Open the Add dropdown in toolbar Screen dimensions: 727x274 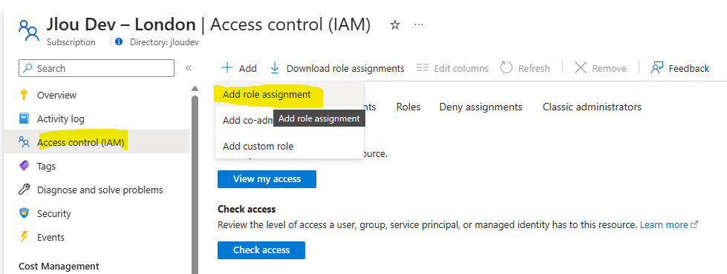click(239, 68)
